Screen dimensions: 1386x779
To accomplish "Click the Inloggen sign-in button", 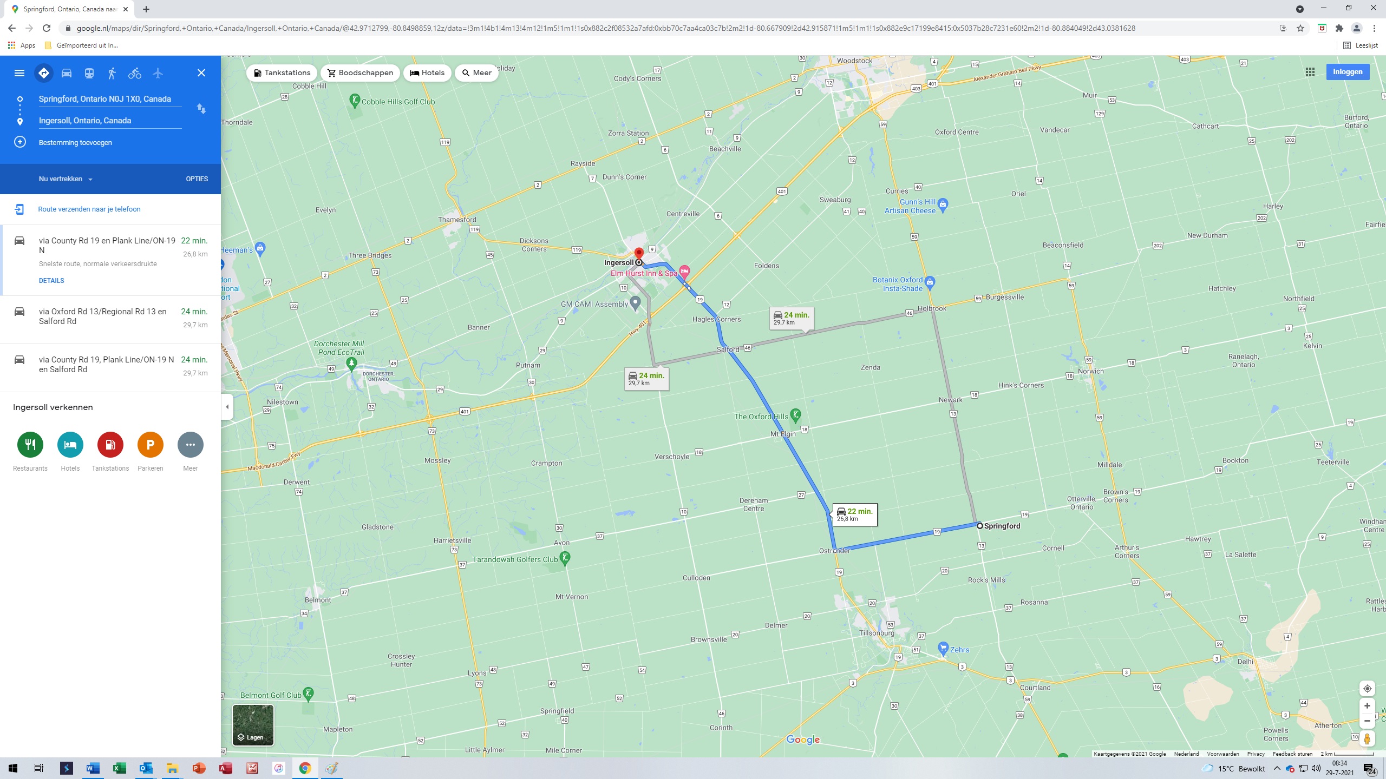I will [1348, 72].
